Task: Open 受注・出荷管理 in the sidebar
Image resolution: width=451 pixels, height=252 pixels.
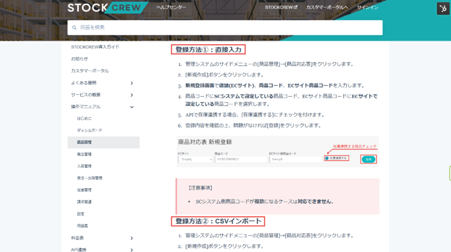Action: [89, 178]
